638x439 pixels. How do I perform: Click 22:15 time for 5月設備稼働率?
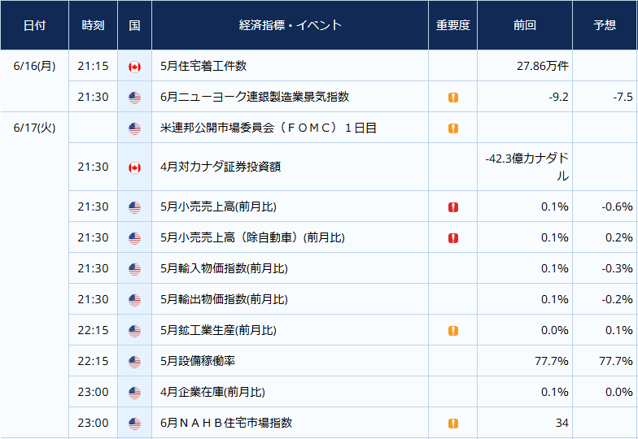(x=93, y=361)
